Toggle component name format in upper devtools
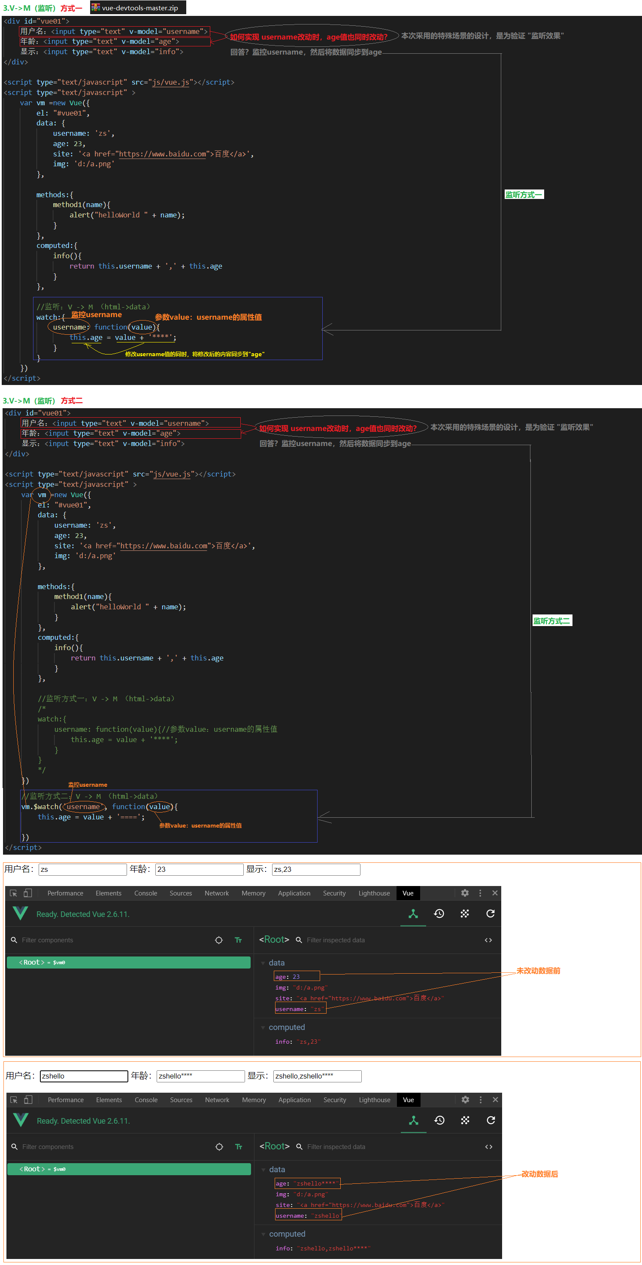 (x=238, y=940)
